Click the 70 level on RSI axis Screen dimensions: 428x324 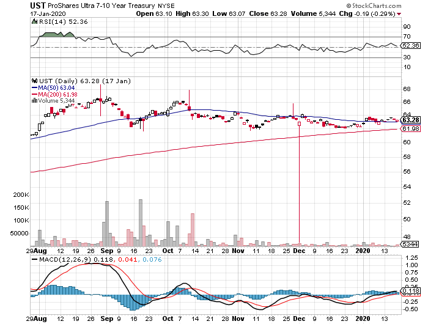tap(407, 36)
